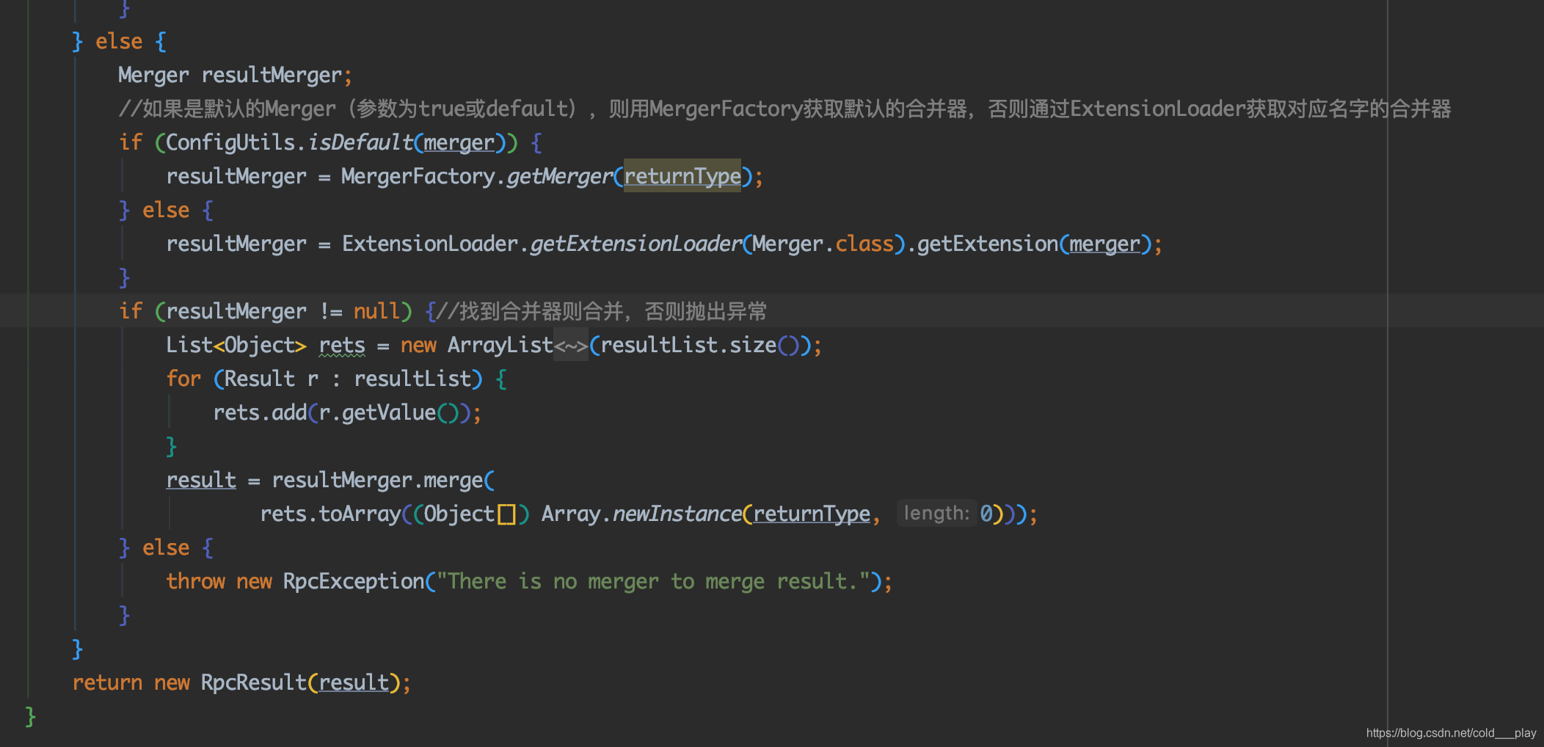Viewport: 1544px width, 747px height.
Task: Click MergerFactory class reference
Action: (x=418, y=176)
